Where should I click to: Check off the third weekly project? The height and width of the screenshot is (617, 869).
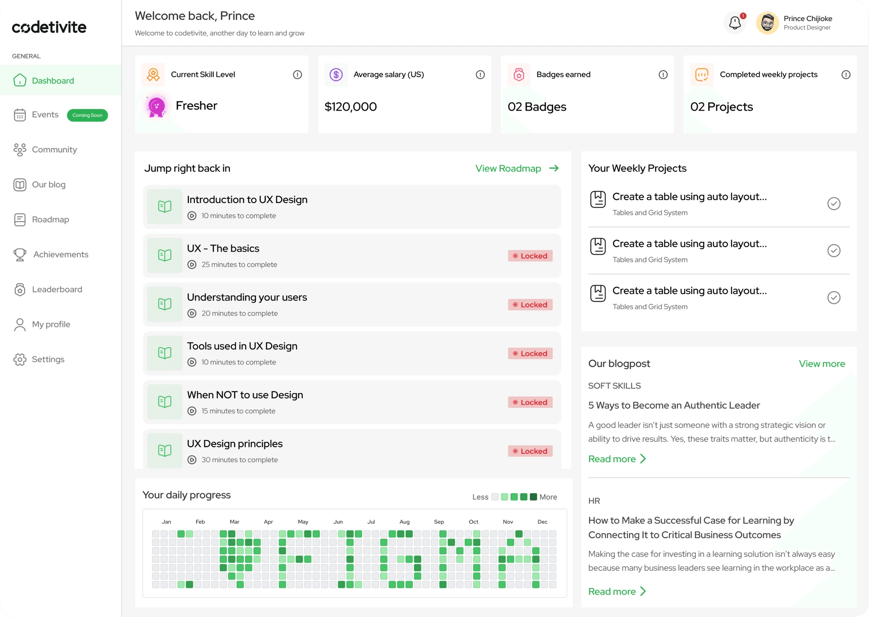pos(833,298)
